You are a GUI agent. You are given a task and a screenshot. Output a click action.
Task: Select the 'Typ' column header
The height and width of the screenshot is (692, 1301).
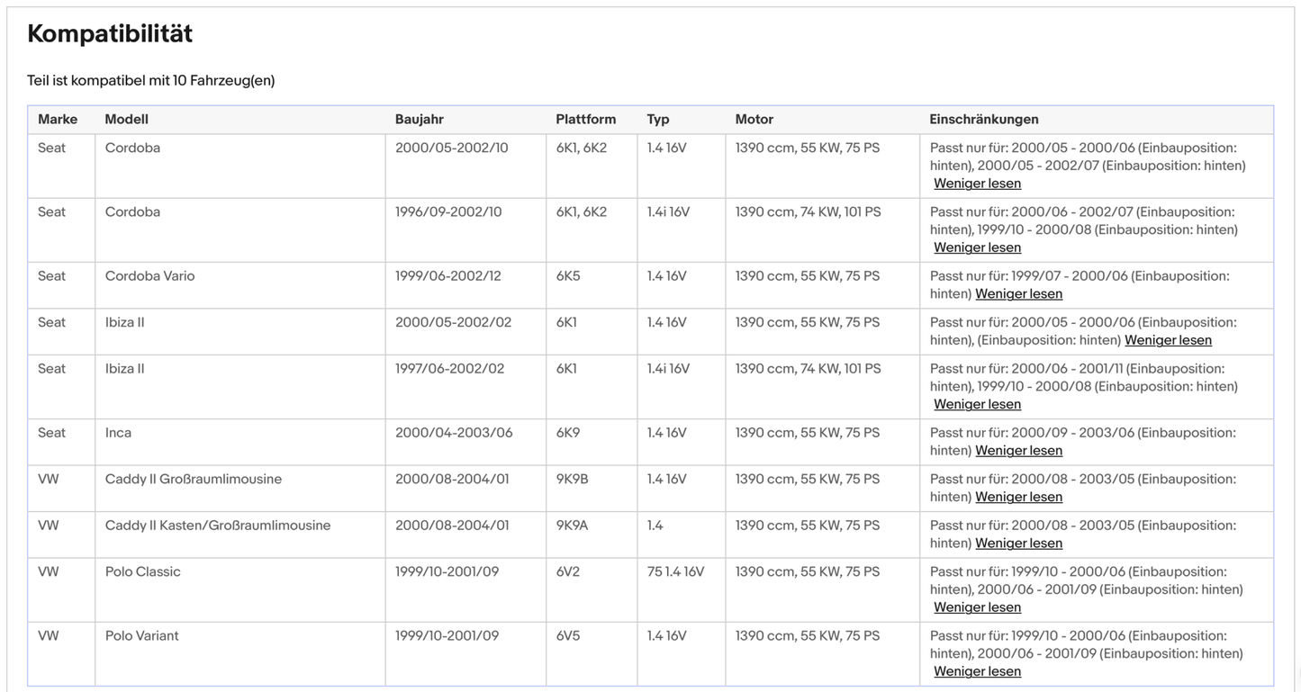pos(658,120)
